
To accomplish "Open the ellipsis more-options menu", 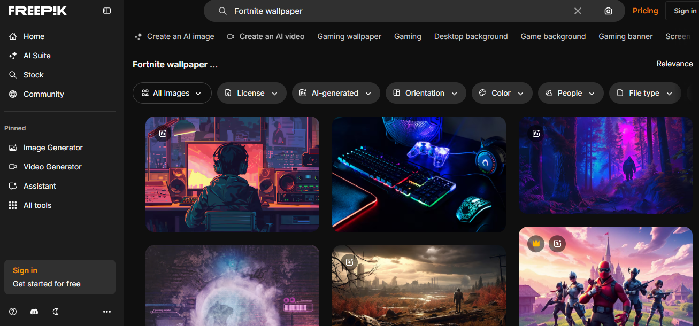I will click(x=106, y=312).
